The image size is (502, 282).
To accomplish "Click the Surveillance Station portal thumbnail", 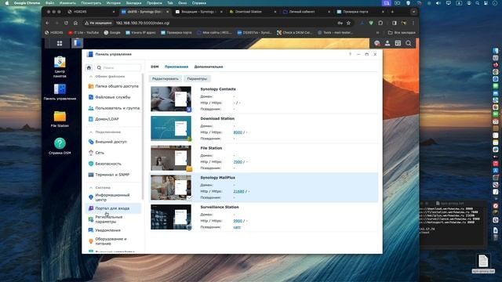I will pyautogui.click(x=171, y=217).
